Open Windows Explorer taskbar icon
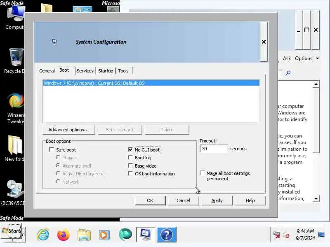The width and height of the screenshot is (330, 247). tap(84, 235)
